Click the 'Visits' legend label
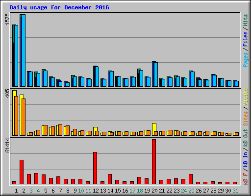The height and width of the screenshot is (196, 251). tap(245, 97)
